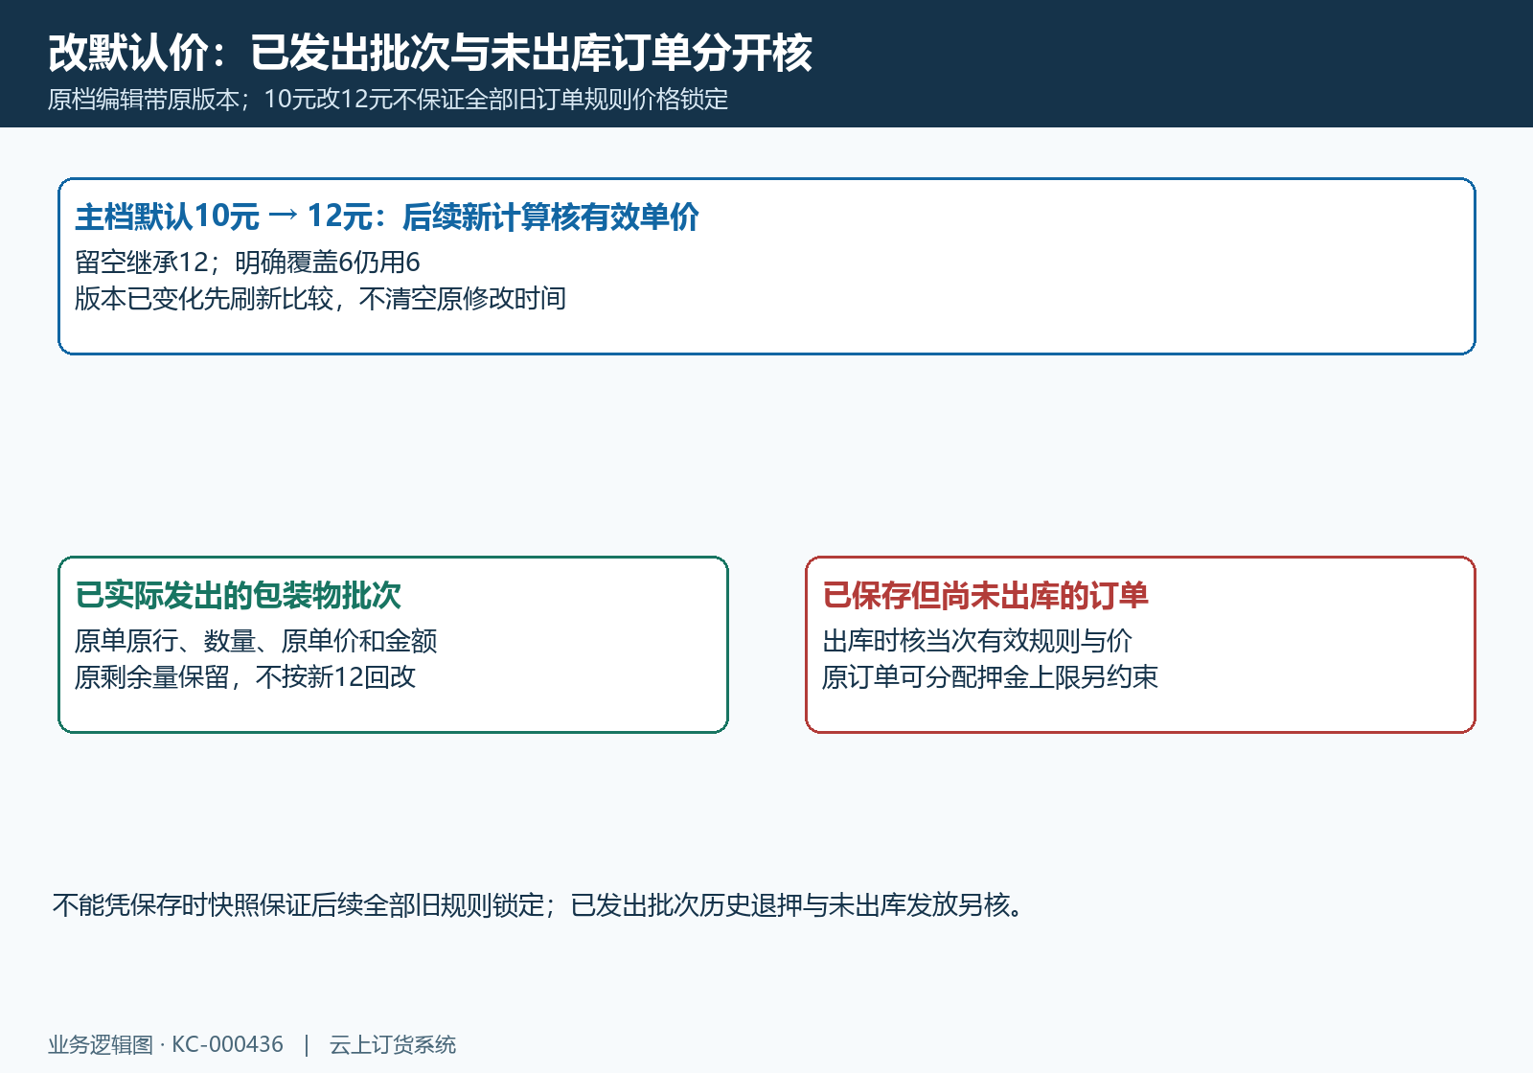The width and height of the screenshot is (1533, 1073).
Task: Click footer text 云上订货系统
Action: [x=393, y=1045]
